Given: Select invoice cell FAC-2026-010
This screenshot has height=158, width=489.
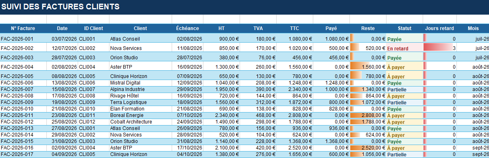Looking at the screenshot, I should [x=23, y=109].
